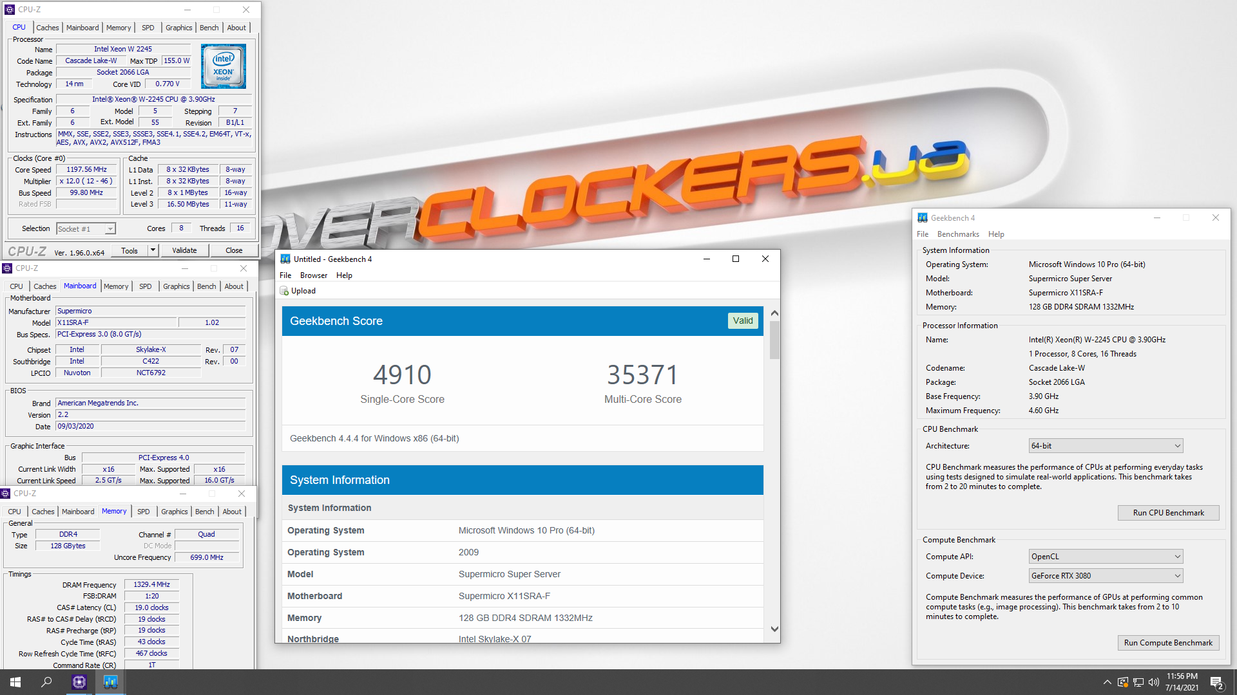Open Caches tab in Memory CPU-Z window

point(43,512)
